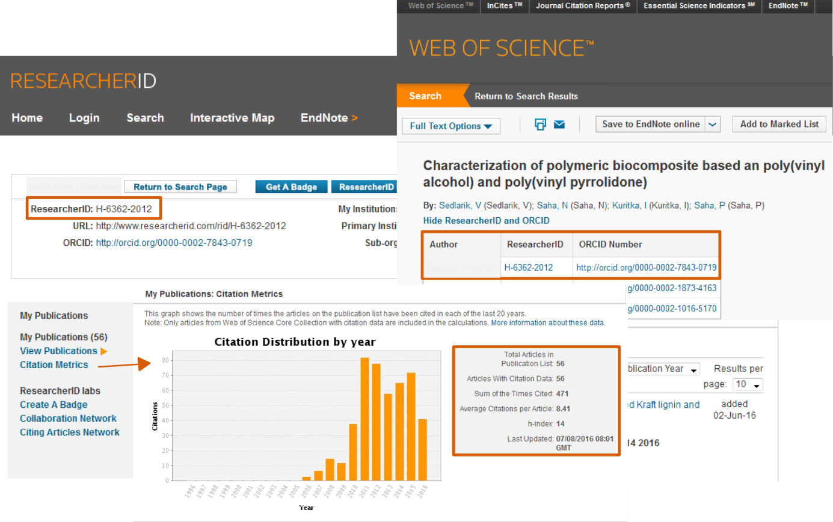Open Search in ResearcherID navigation
The width and height of the screenshot is (833, 522).
(145, 118)
